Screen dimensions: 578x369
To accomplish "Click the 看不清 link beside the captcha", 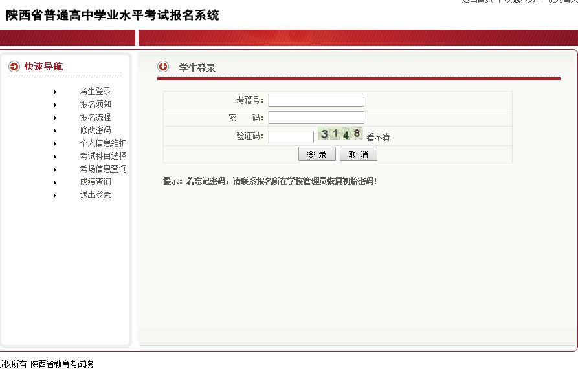I will 378,137.
